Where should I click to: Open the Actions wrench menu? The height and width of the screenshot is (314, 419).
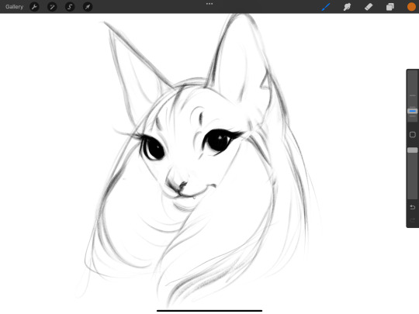click(34, 7)
